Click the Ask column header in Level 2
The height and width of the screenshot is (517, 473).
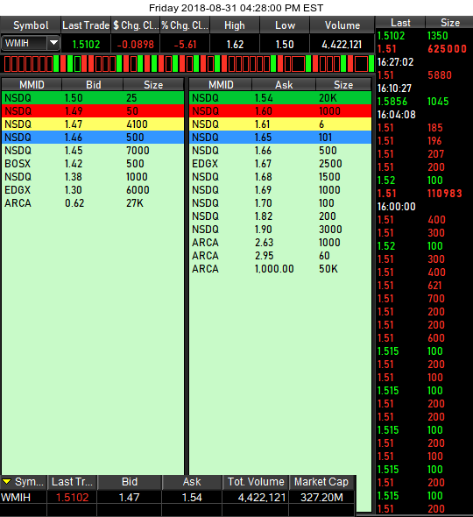[x=284, y=85]
